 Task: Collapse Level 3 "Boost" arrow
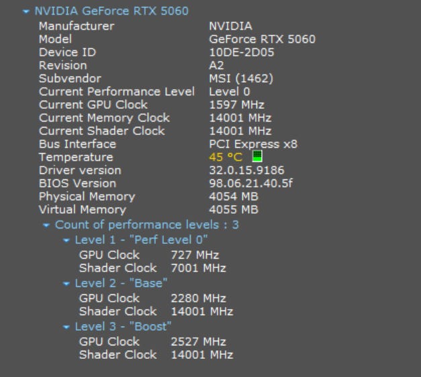tap(66, 327)
